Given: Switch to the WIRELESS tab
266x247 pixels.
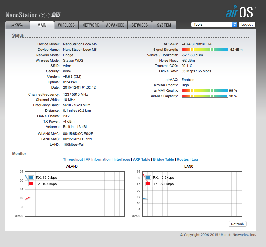Looking at the screenshot, I should pos(66,25).
